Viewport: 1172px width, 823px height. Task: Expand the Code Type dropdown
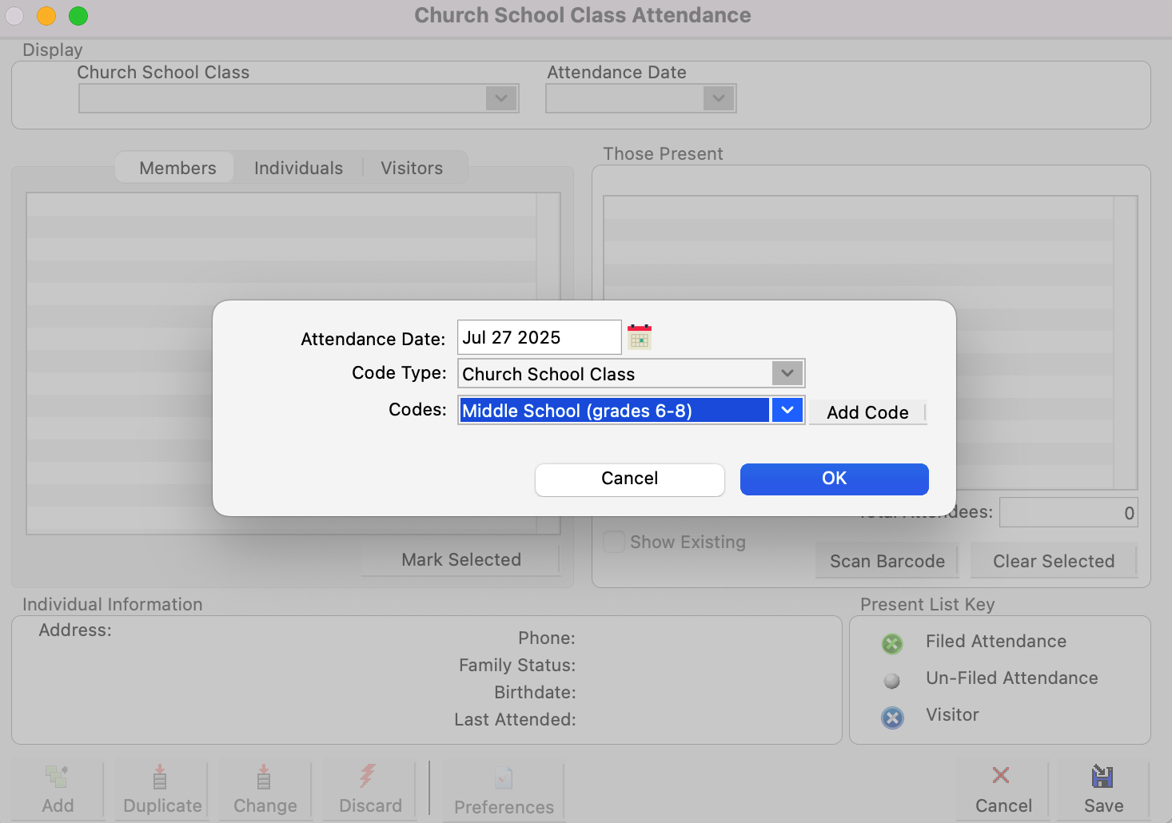787,373
